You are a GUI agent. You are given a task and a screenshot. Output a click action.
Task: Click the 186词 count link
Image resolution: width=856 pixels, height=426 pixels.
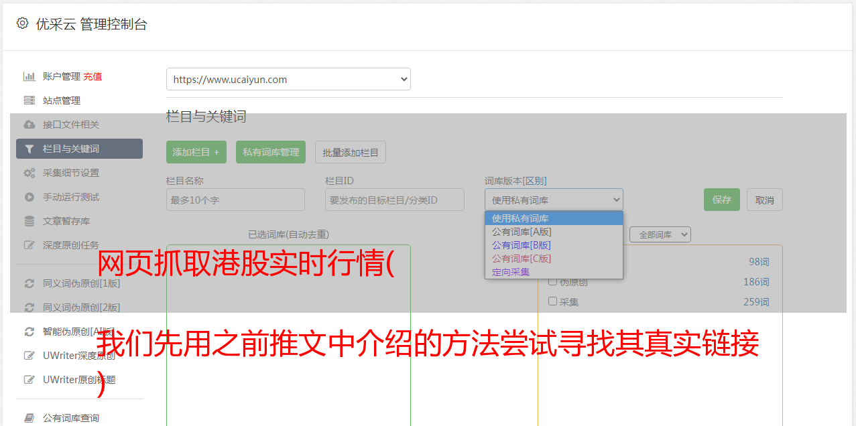coord(756,282)
